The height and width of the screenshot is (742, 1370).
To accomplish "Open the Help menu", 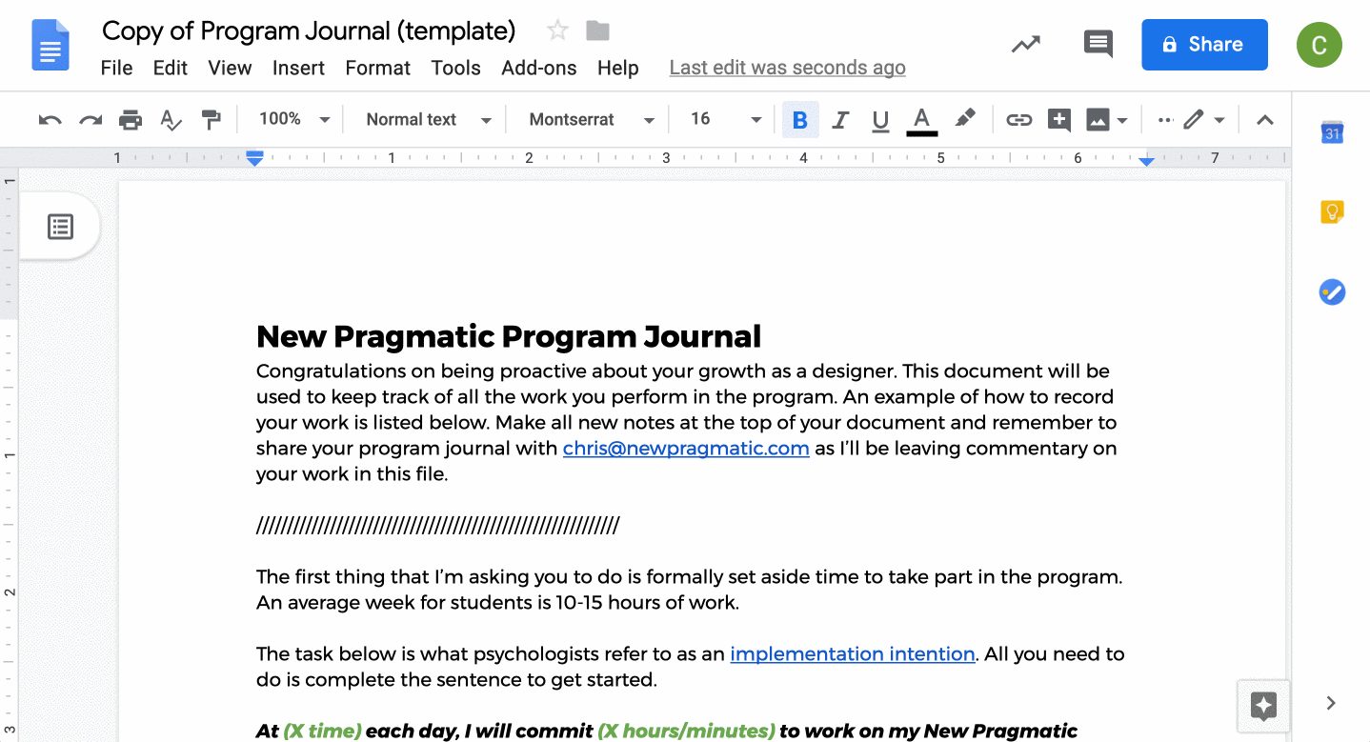I will tap(617, 68).
